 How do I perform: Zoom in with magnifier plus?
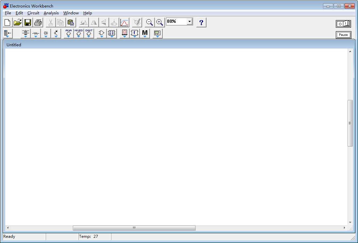click(x=160, y=22)
